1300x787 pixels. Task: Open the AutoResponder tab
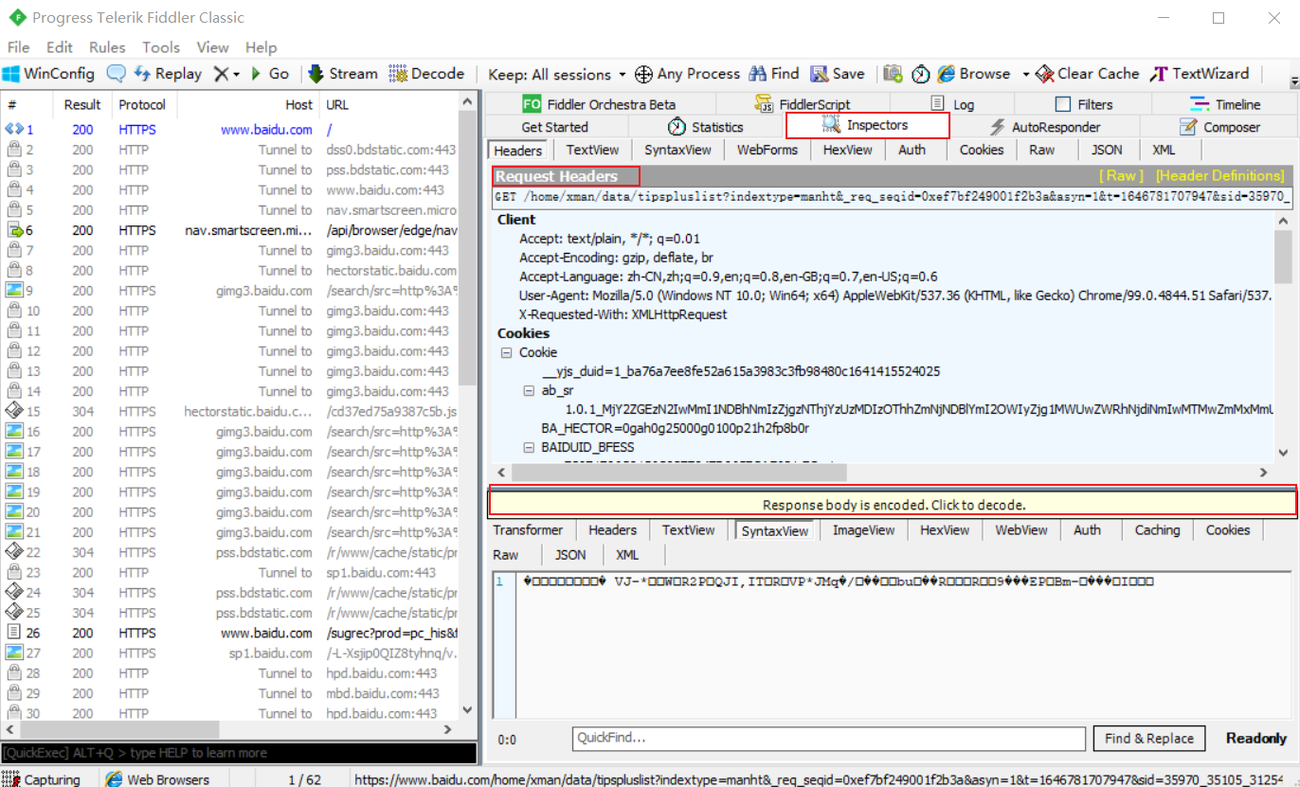(x=1044, y=127)
